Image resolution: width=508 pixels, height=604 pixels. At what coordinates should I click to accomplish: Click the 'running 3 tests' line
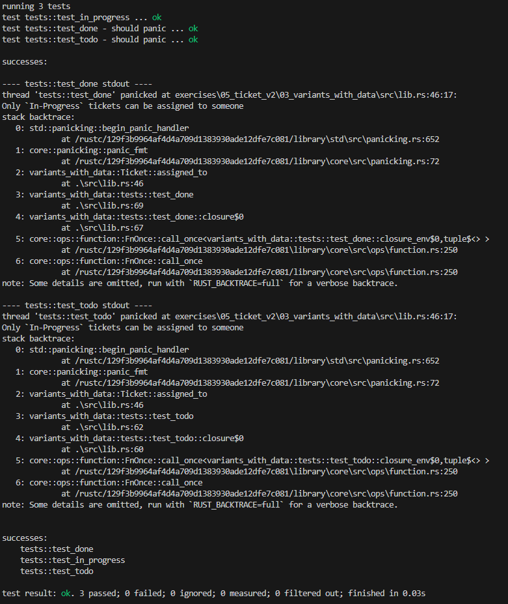tap(36, 6)
